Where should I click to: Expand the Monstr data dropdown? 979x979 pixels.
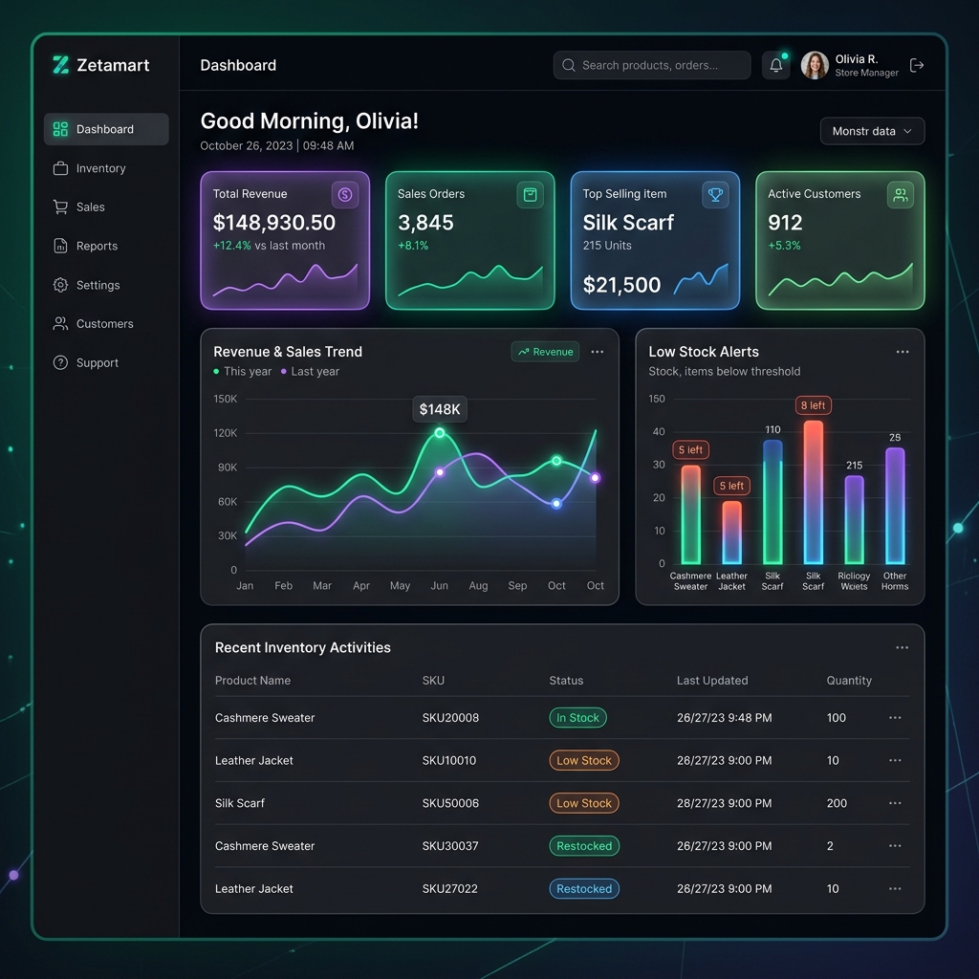pyautogui.click(x=872, y=131)
